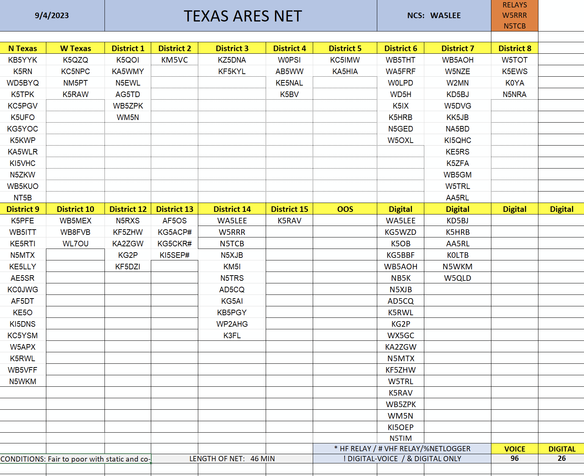Select the VOICE count value 96
Viewport: 584px width, 476px height.
click(514, 458)
